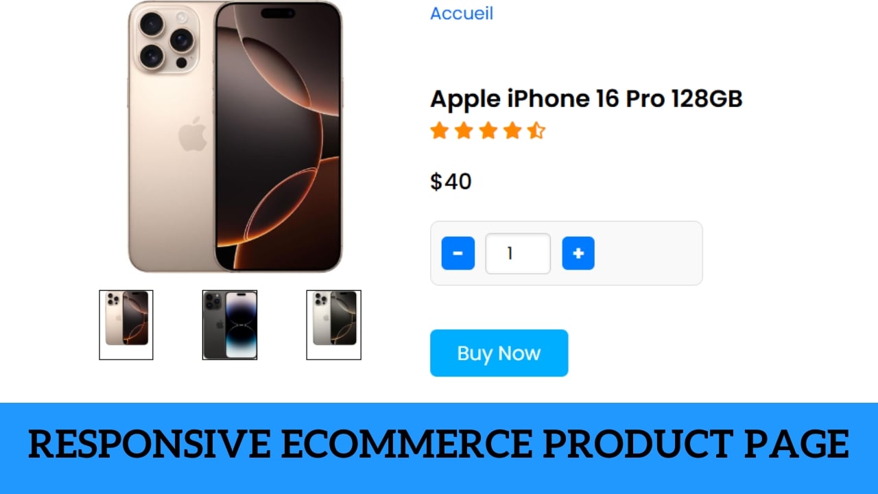878x494 pixels.
Task: Click the first rating star
Action: tap(439, 130)
